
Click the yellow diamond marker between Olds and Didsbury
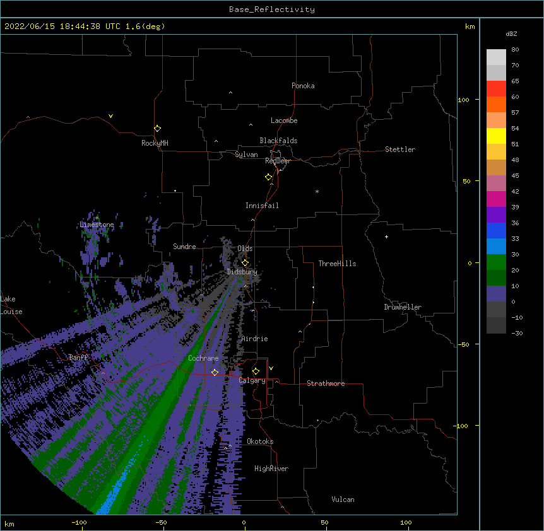pyautogui.click(x=245, y=263)
